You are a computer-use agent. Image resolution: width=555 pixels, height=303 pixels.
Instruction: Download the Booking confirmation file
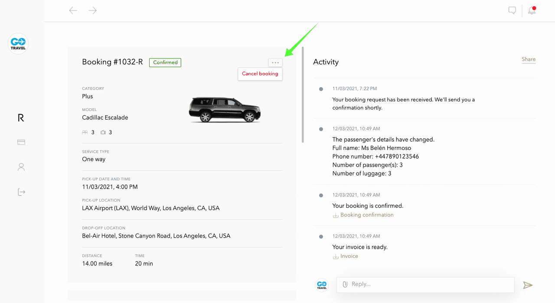coord(366,215)
